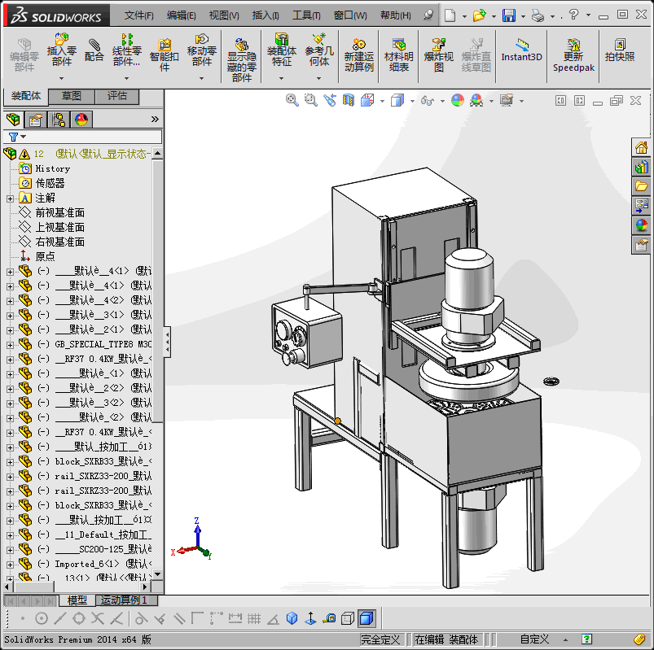Click Apply Scene icon
The height and width of the screenshot is (650, 654).
pyautogui.click(x=476, y=100)
